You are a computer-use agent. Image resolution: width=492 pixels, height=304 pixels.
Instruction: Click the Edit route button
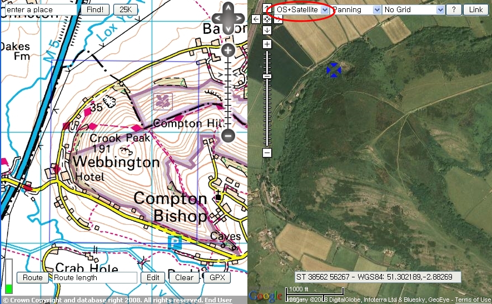point(153,278)
